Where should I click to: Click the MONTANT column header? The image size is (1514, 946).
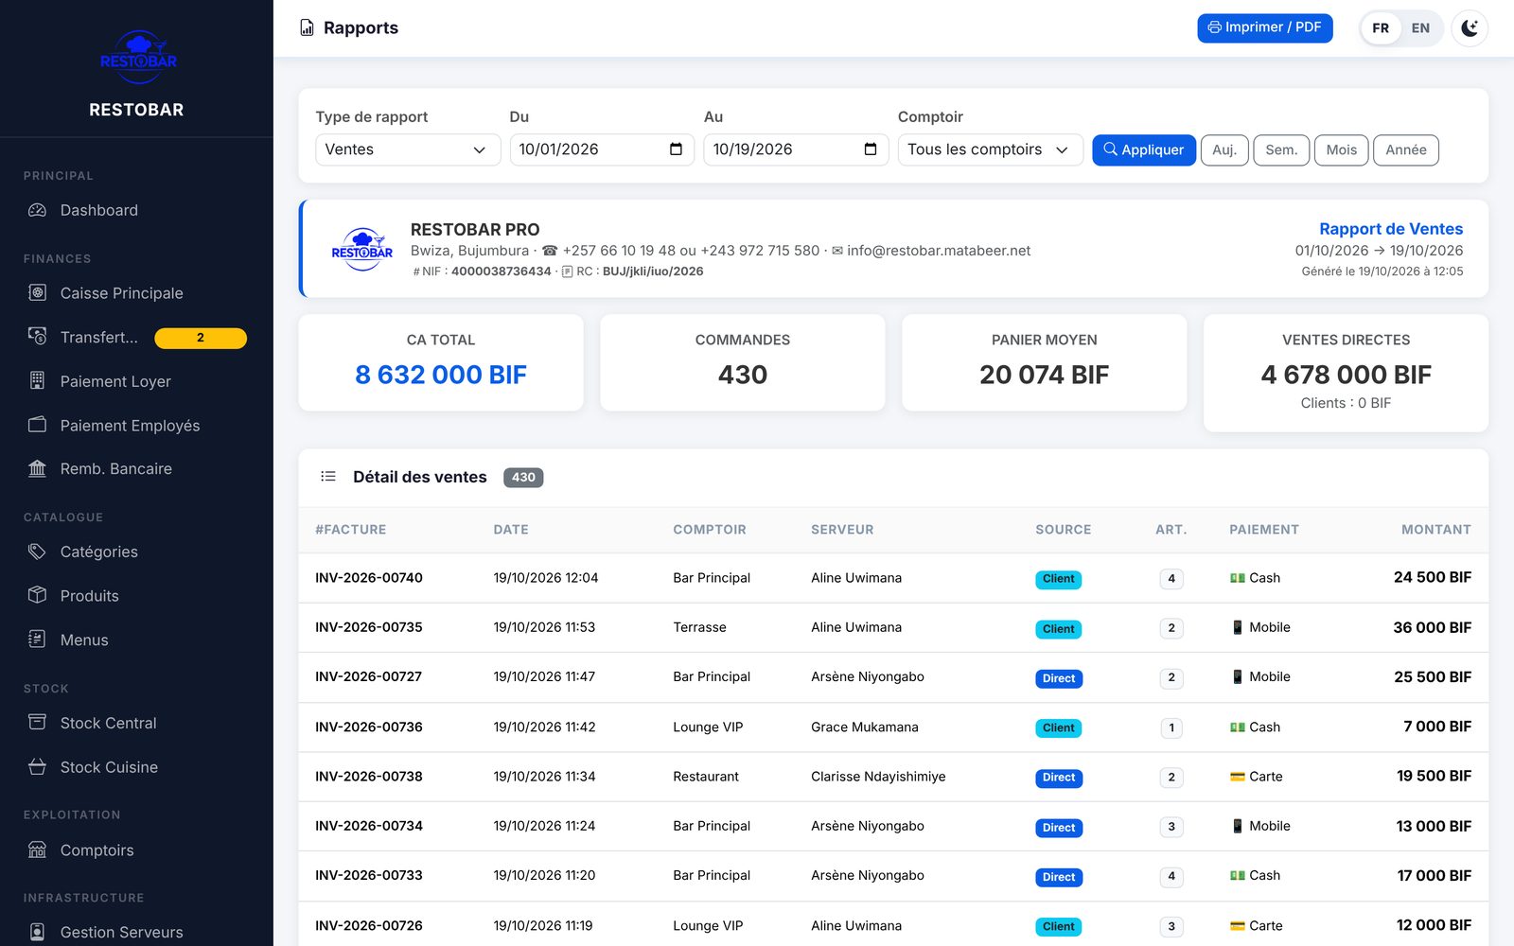pyautogui.click(x=1435, y=530)
